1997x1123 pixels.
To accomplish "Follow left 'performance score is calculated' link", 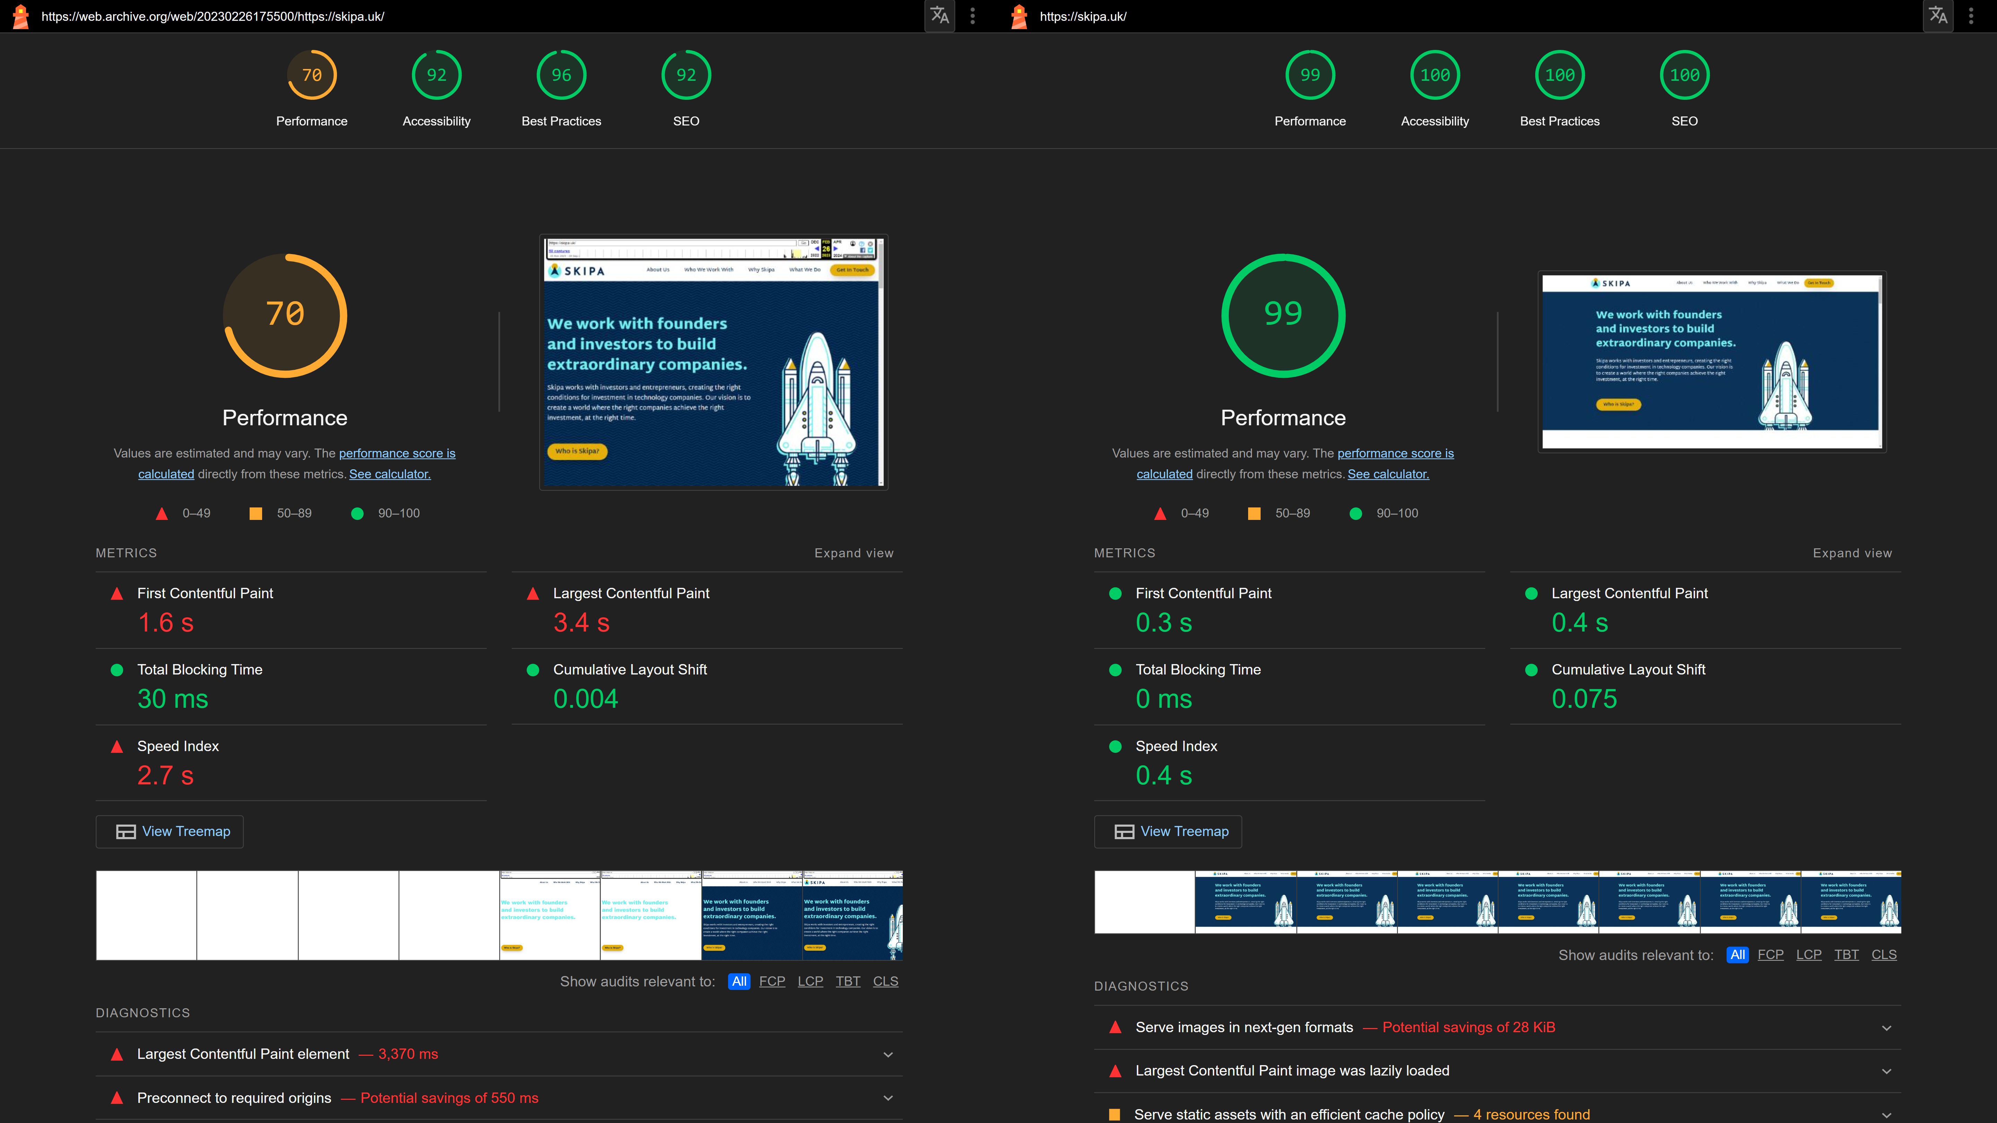I will coord(397,454).
